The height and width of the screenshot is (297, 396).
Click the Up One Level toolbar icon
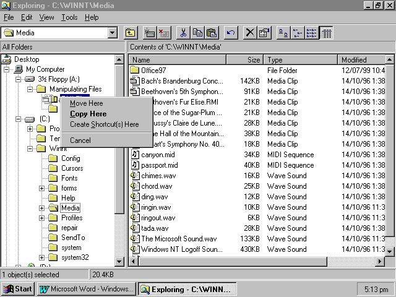tap(131, 33)
